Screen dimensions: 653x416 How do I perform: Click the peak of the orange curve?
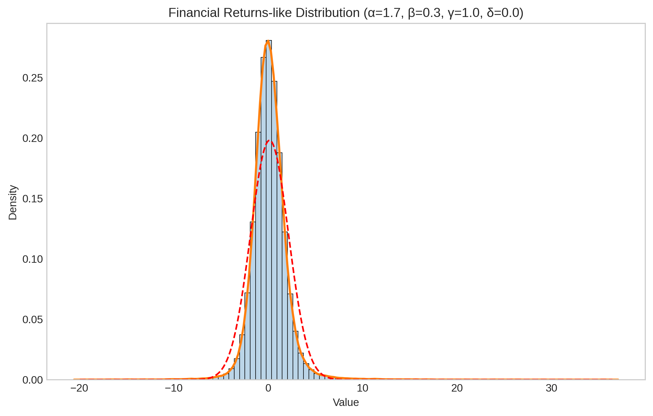268,41
